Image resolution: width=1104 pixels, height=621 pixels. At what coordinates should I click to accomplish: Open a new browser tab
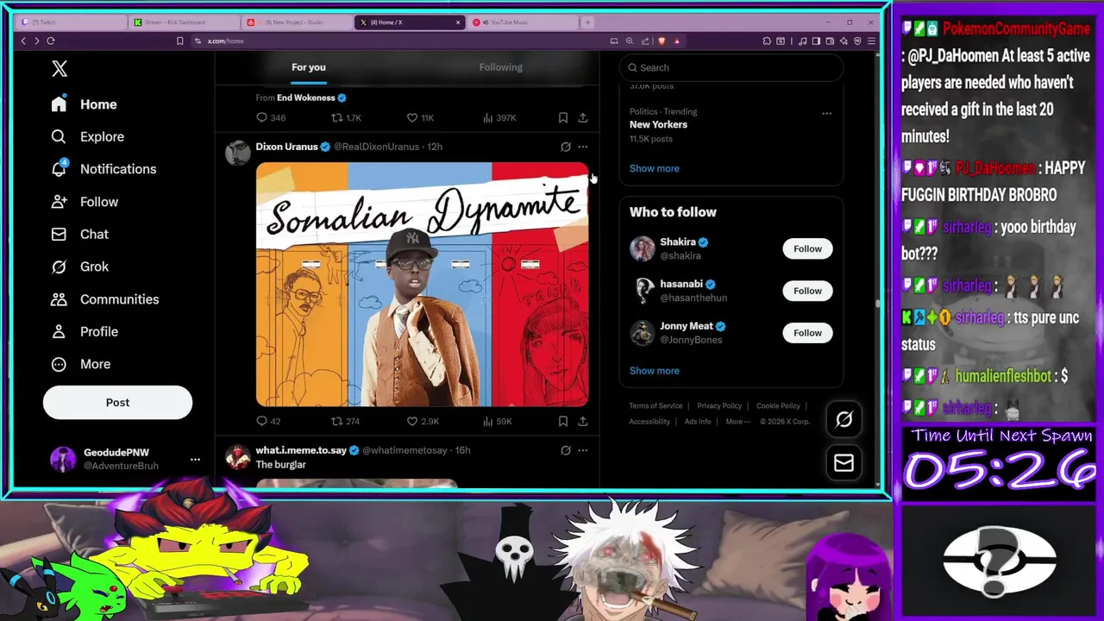pos(587,22)
